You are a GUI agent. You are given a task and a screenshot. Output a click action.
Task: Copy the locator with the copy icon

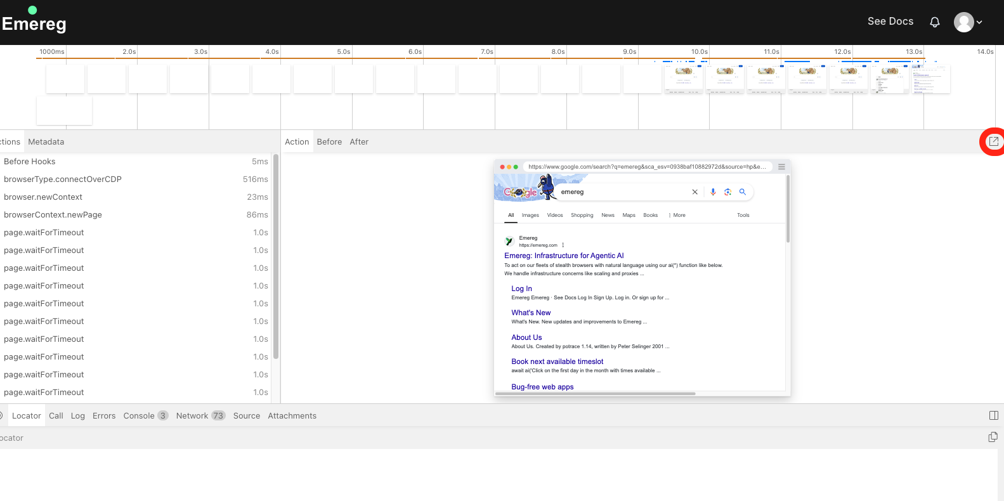(993, 437)
